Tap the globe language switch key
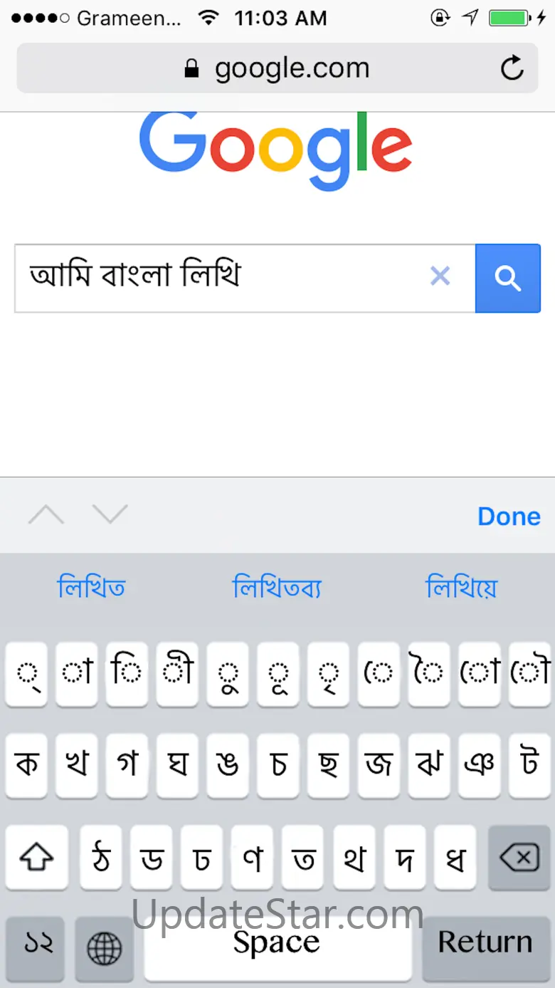 click(104, 948)
